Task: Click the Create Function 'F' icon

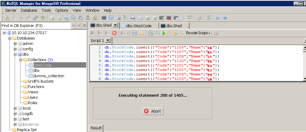Action: coord(80,18)
